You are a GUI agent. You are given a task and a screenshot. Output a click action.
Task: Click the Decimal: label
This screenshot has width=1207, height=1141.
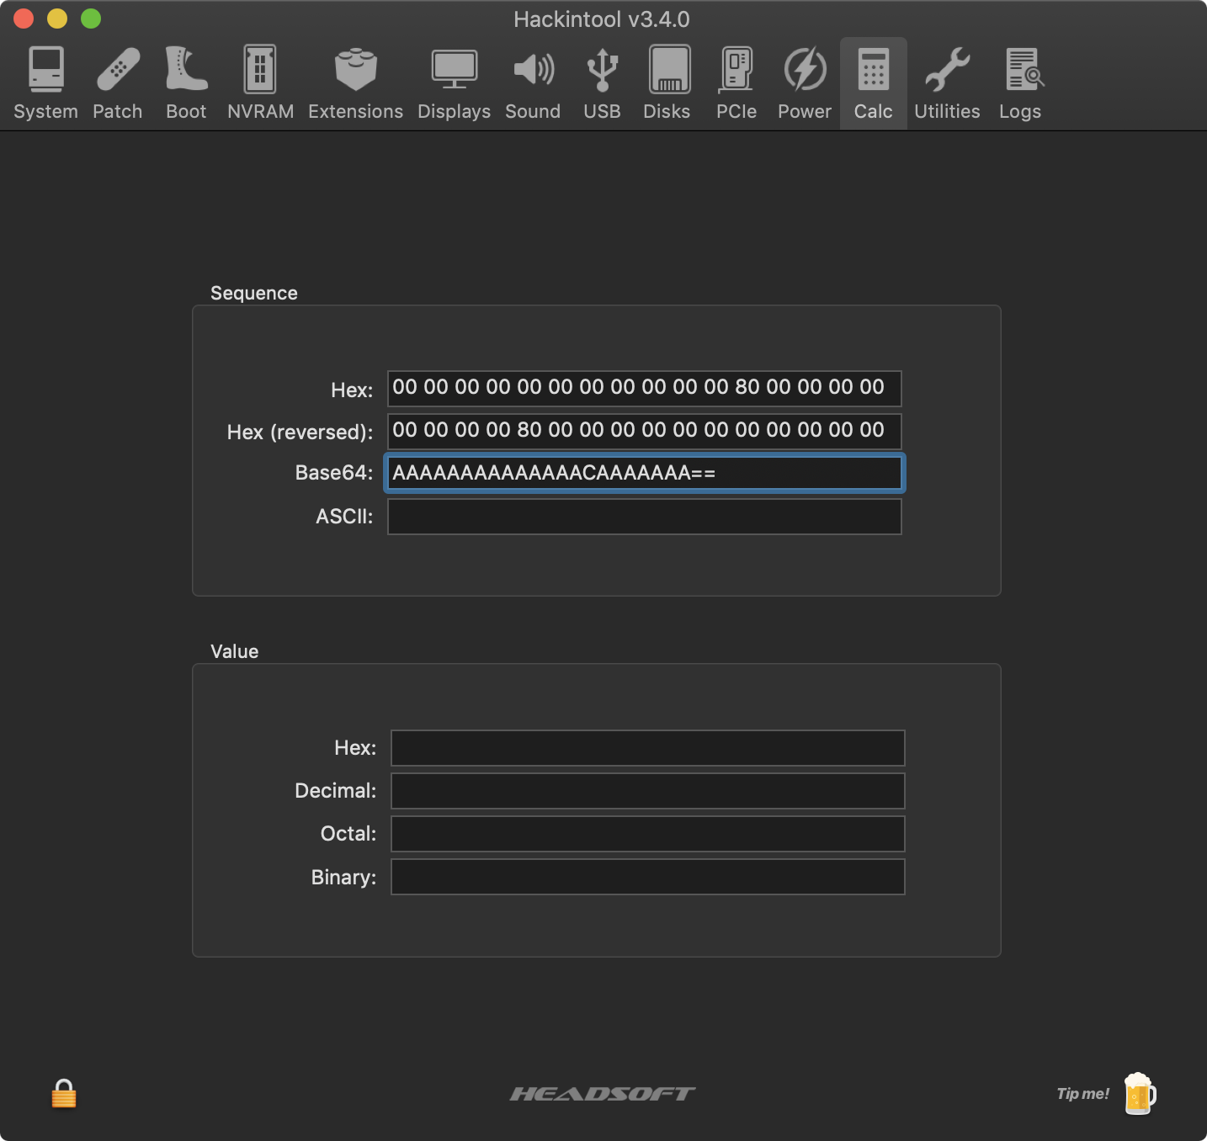(336, 791)
